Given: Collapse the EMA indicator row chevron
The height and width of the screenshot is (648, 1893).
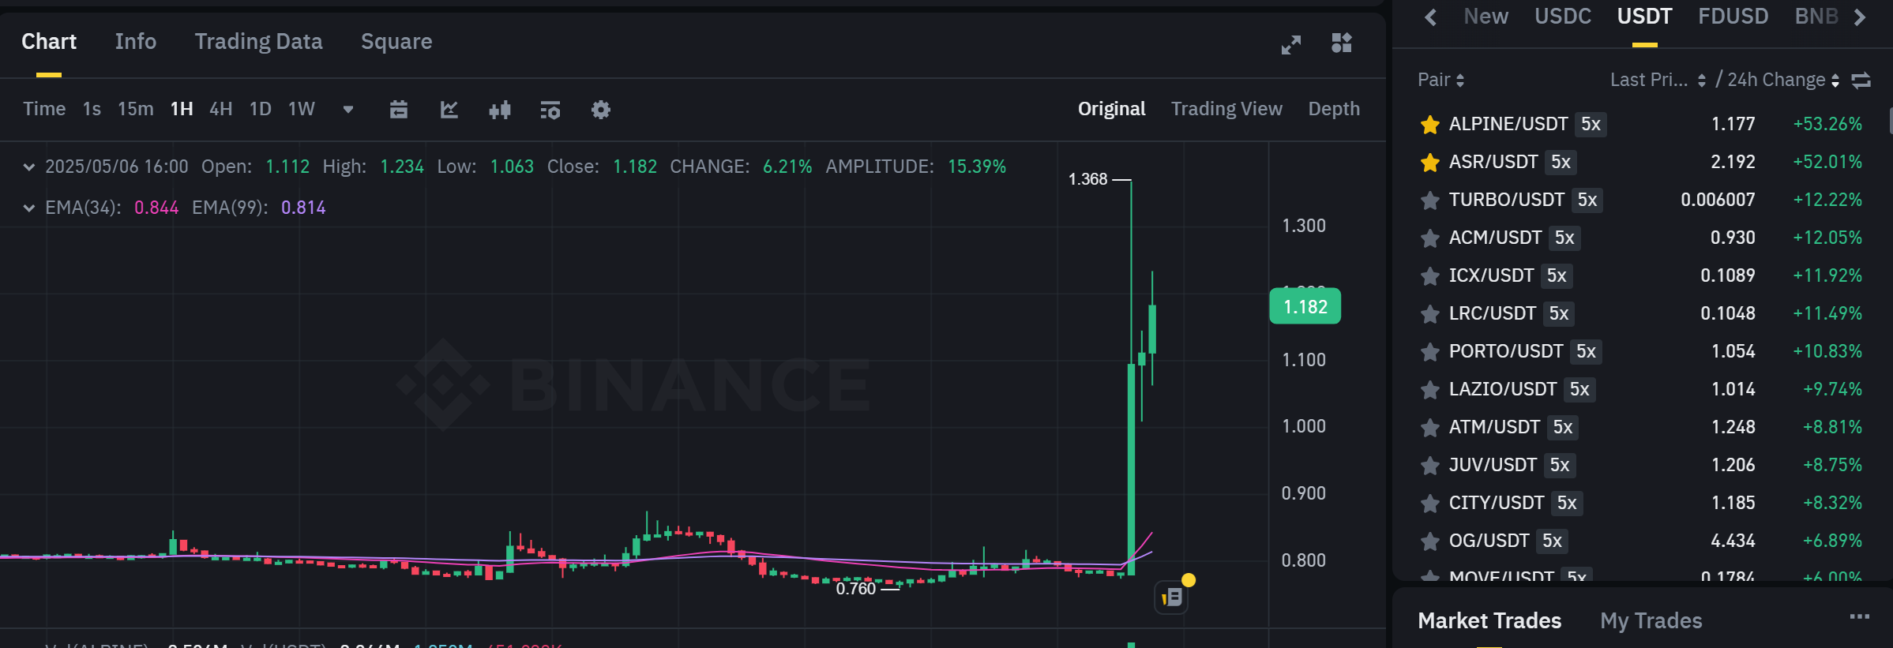Looking at the screenshot, I should [29, 208].
